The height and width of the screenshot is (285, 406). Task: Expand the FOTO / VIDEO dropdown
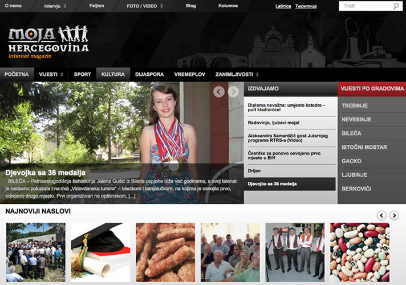click(x=145, y=6)
